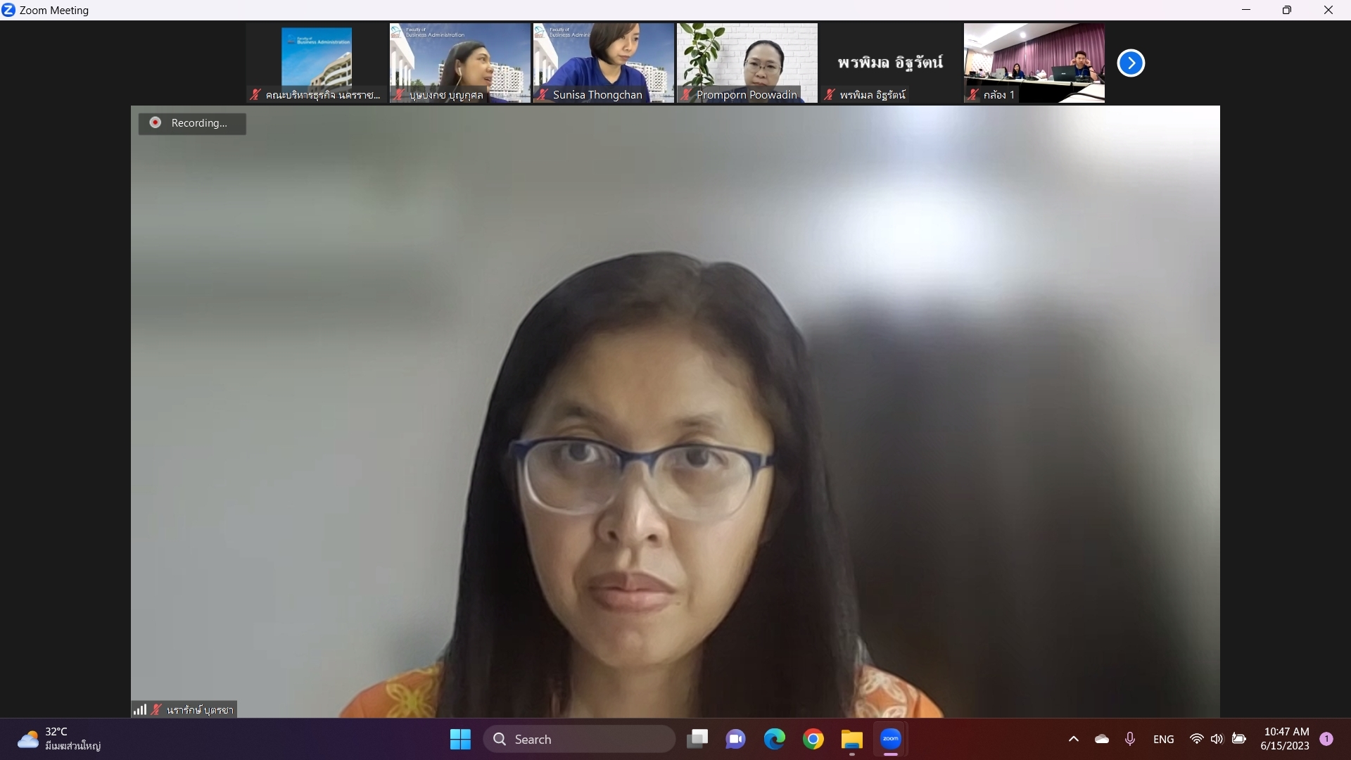Screen dimensions: 1351x760
Task: Open the Windows Start menu
Action: click(460, 740)
